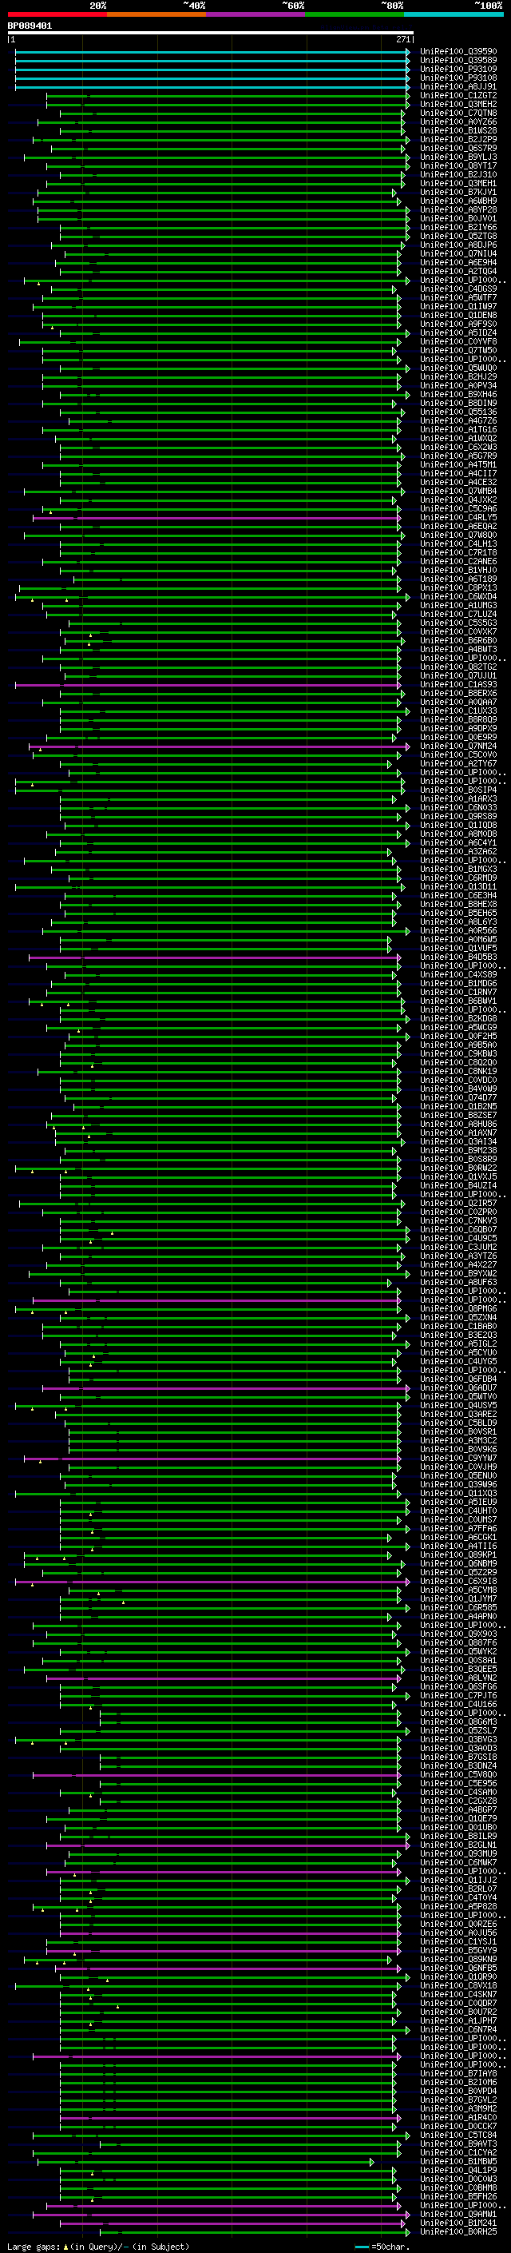Select the UniRef100_C6WXD4 label

(458, 596)
